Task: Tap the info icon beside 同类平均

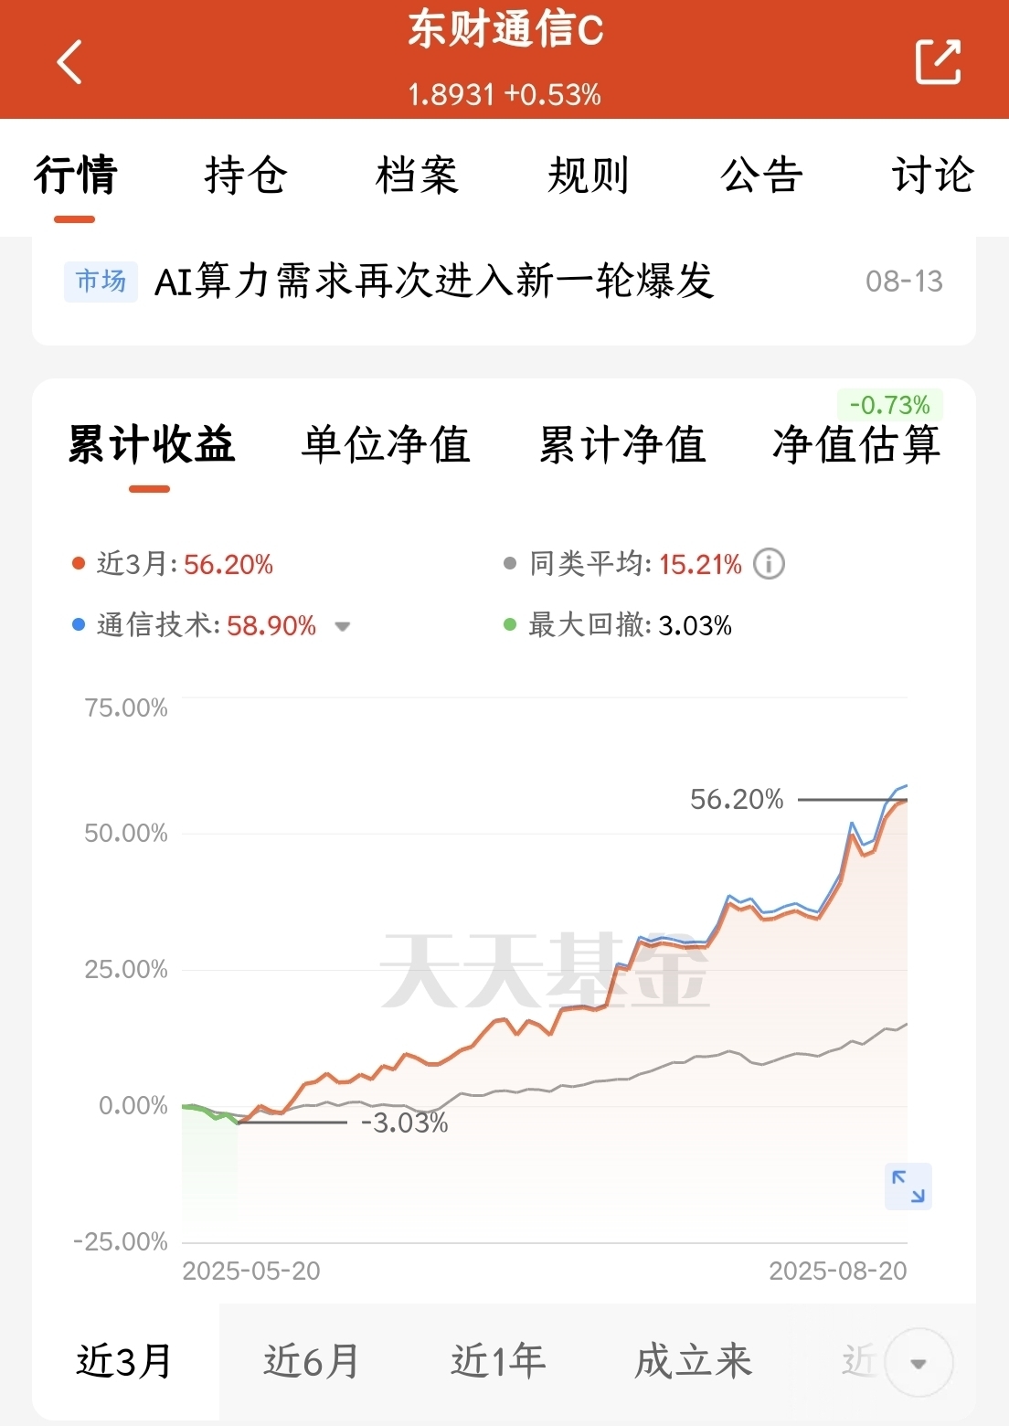Action: coord(769,564)
